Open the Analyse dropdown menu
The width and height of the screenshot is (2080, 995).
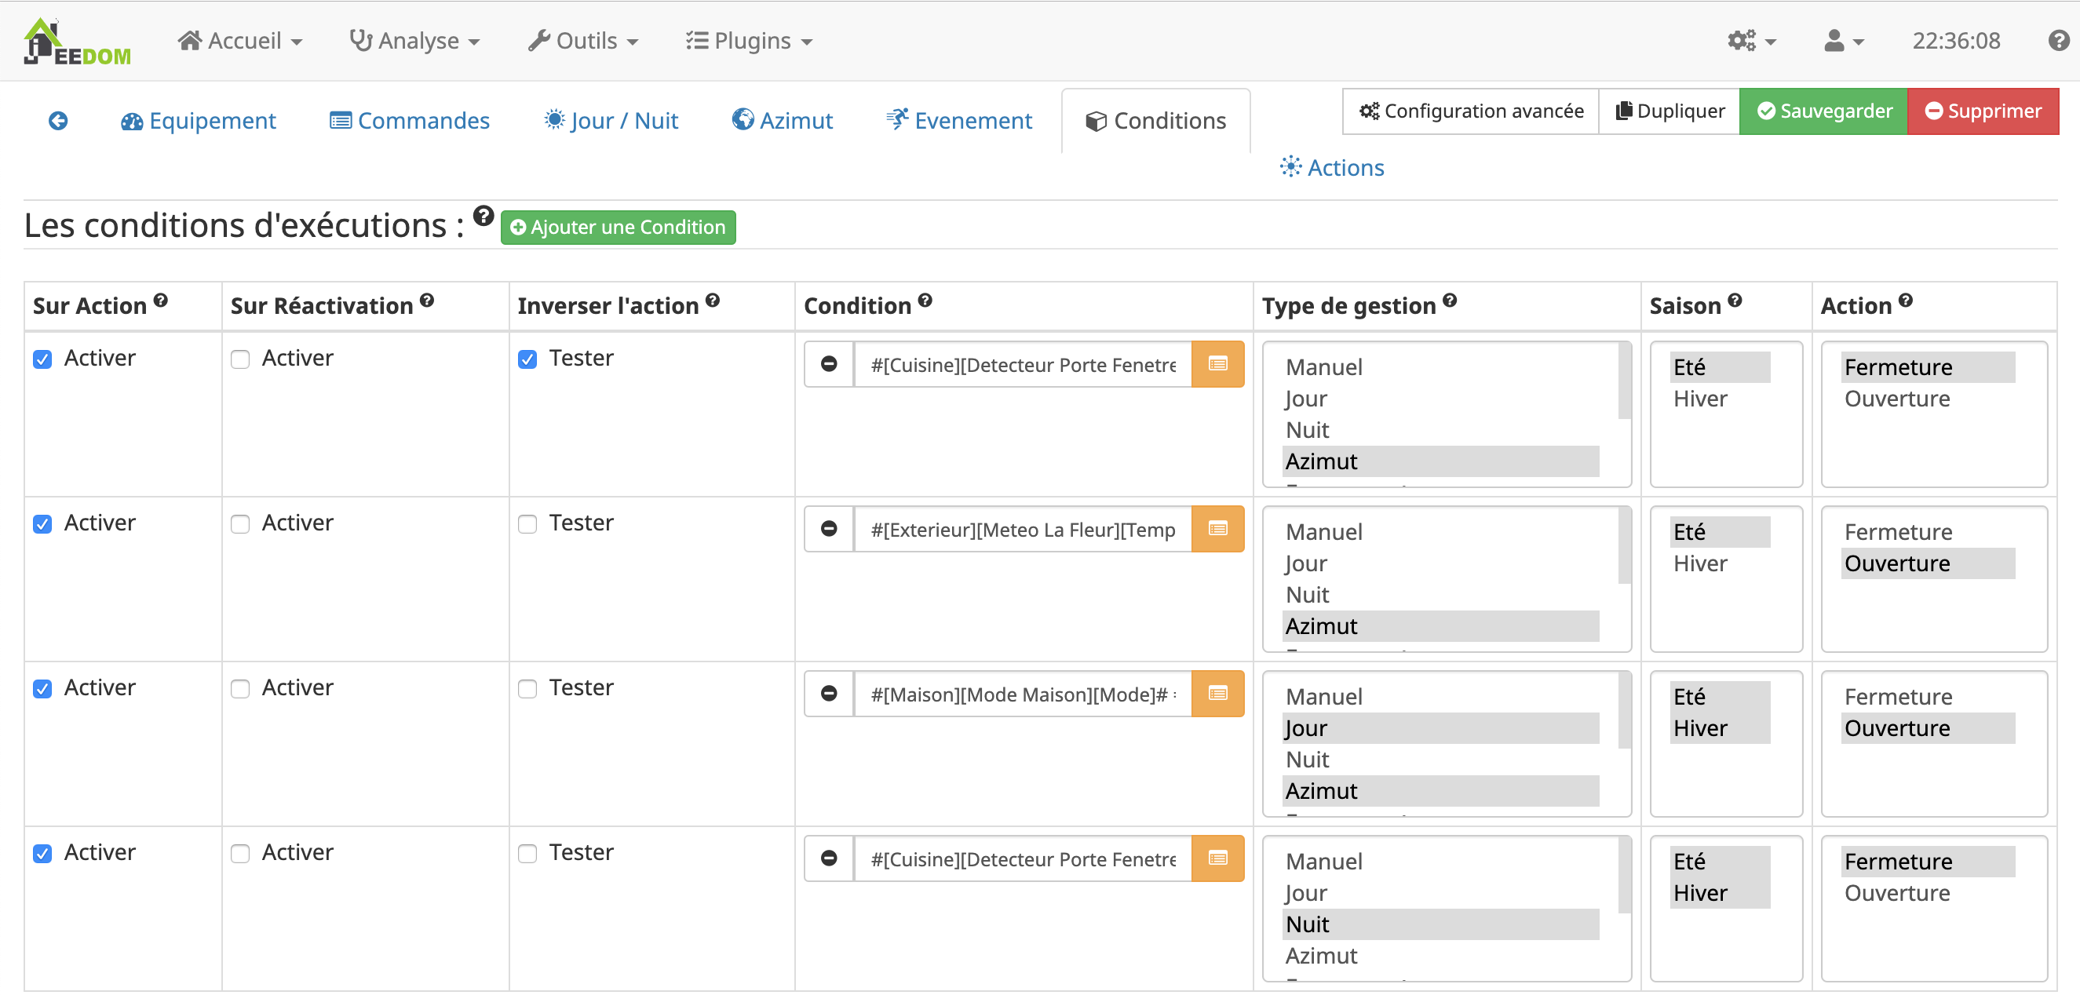click(x=414, y=40)
